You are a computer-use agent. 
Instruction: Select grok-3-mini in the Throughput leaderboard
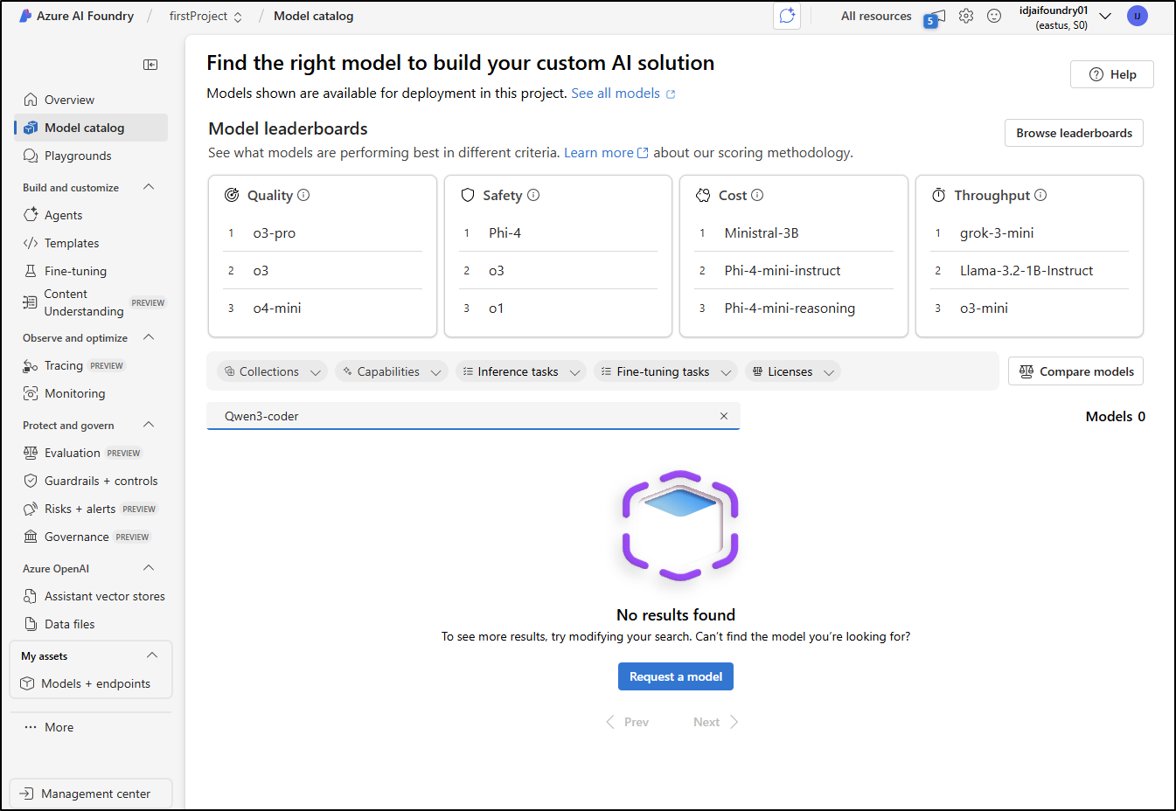point(997,233)
